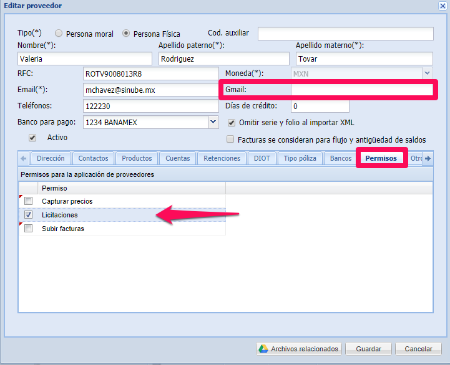Toggle Omitir serie y folio checkbox
450x365 pixels.
coord(232,123)
